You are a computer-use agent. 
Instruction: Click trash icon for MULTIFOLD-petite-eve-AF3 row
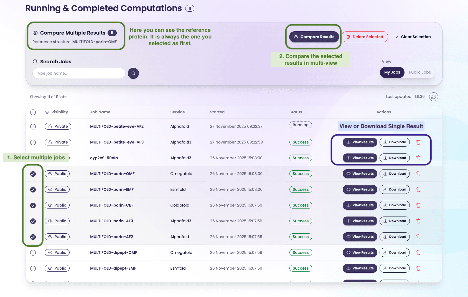pyautogui.click(x=418, y=142)
